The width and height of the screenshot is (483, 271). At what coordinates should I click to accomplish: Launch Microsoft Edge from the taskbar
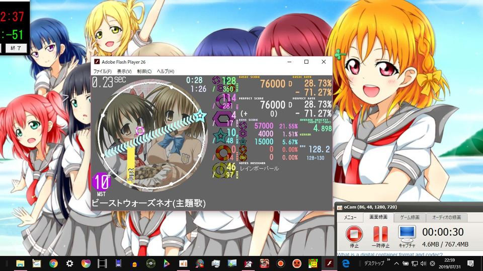pyautogui.click(x=346, y=263)
